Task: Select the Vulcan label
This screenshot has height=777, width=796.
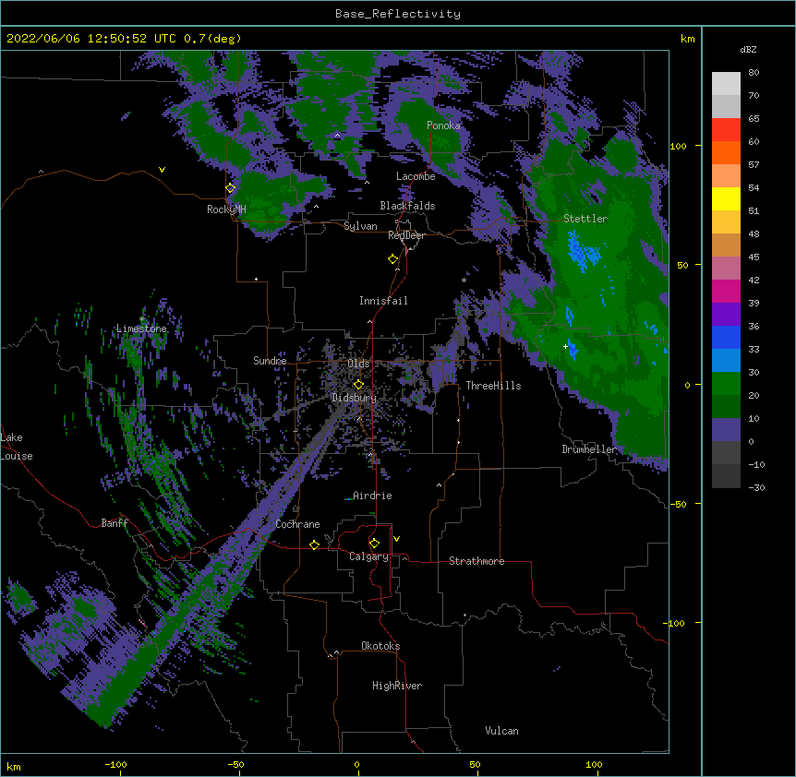Action: coord(501,731)
